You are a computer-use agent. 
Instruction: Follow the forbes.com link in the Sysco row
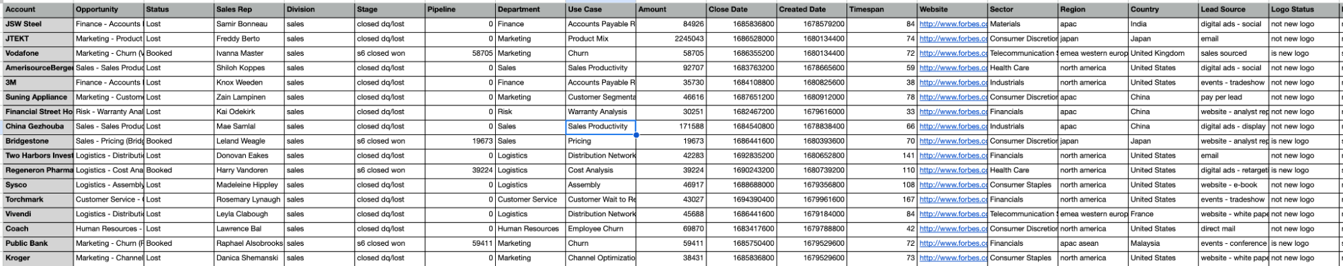tap(953, 185)
